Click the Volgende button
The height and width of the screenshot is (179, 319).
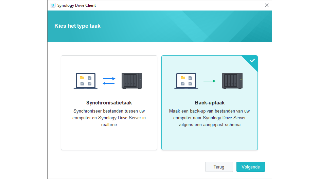click(x=250, y=167)
